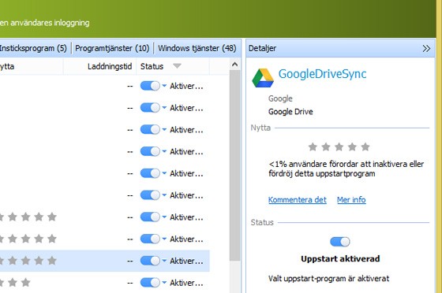This screenshot has width=442, height=293.
Task: Toggle the switch in the bottom three-star row
Action: tap(150, 283)
